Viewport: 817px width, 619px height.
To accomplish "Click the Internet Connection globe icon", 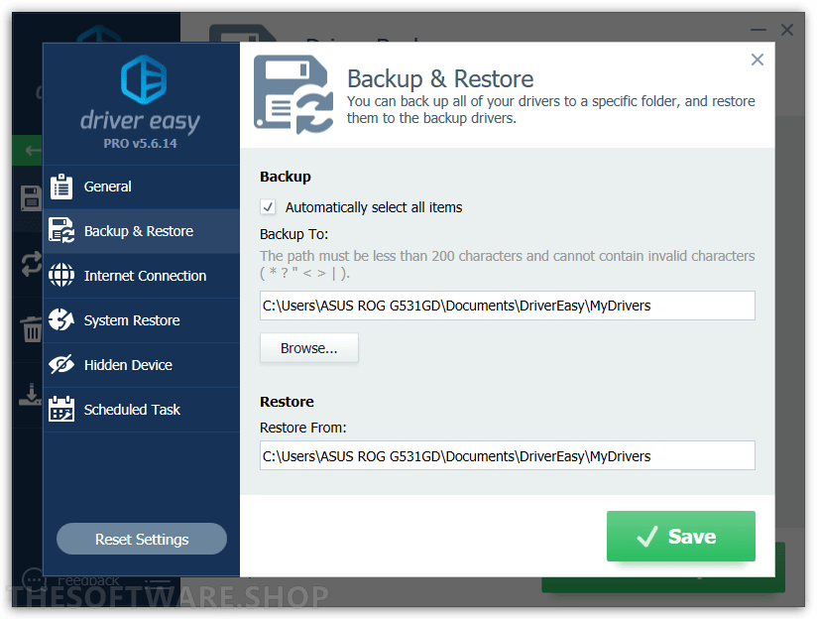I will click(x=61, y=275).
